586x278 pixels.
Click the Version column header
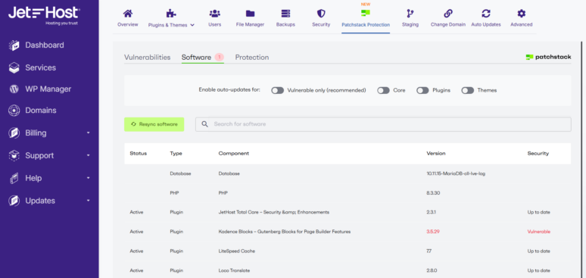pyautogui.click(x=436, y=154)
